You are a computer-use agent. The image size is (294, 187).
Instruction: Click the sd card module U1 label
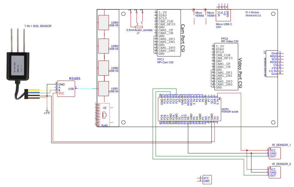coord(265,64)
